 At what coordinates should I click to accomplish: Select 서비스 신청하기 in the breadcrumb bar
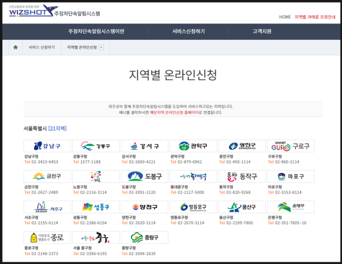pos(42,47)
